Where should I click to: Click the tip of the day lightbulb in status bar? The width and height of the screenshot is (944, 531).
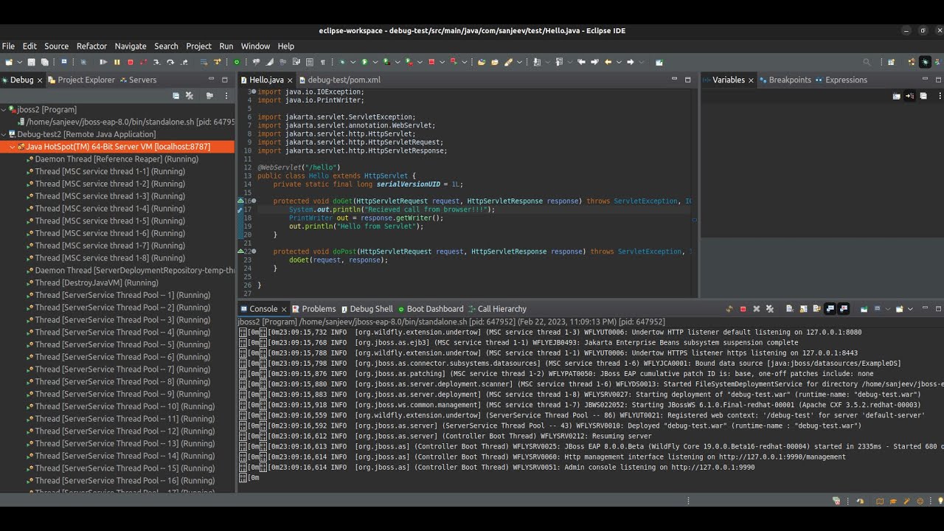[x=941, y=501]
